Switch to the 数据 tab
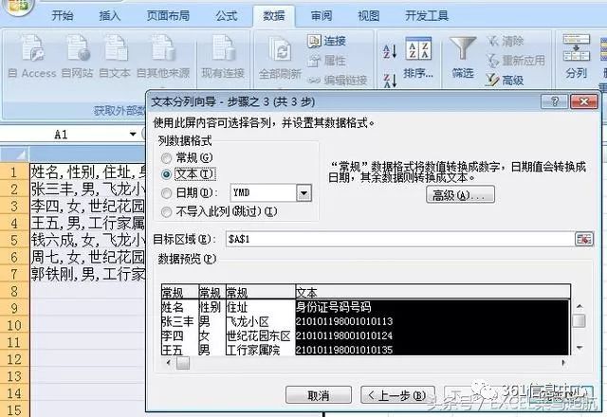Screen dimensions: 607x417 pos(274,15)
